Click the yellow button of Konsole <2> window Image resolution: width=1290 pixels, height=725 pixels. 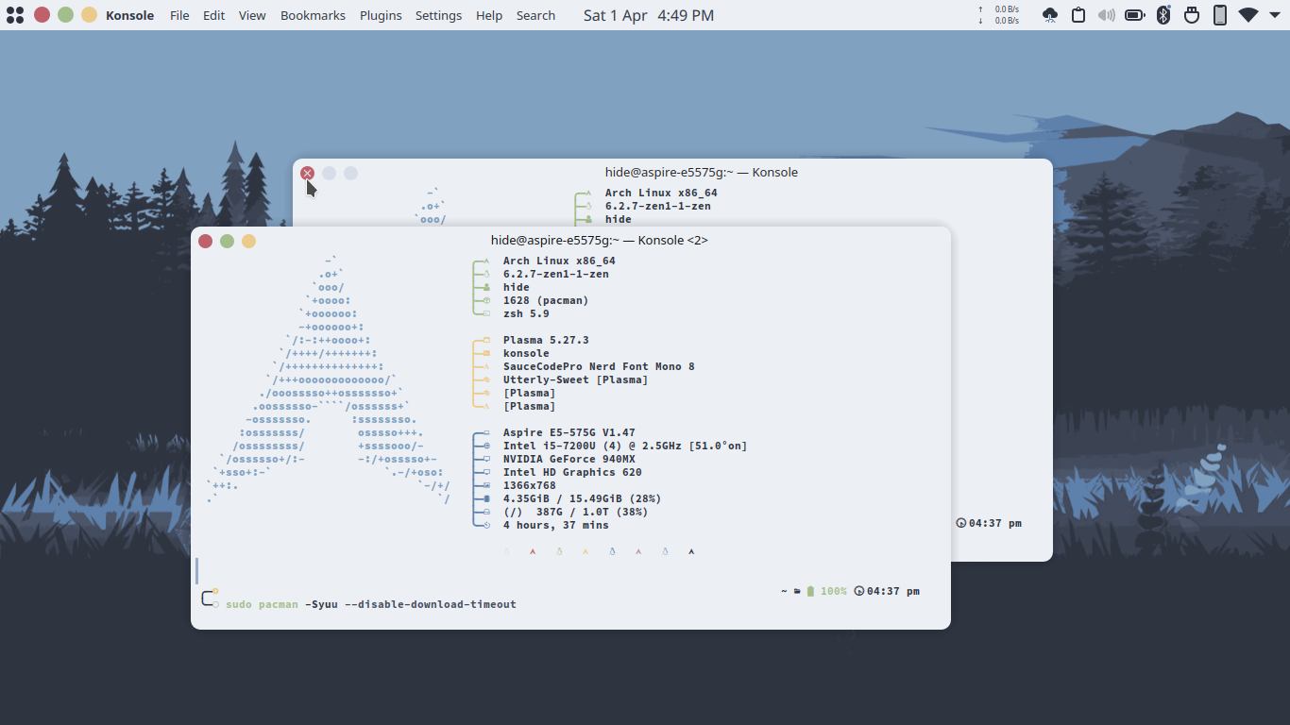click(x=248, y=241)
